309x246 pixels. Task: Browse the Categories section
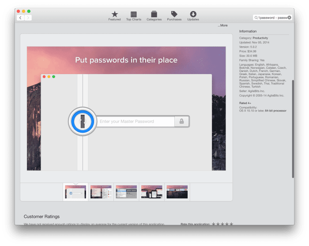pos(154,16)
